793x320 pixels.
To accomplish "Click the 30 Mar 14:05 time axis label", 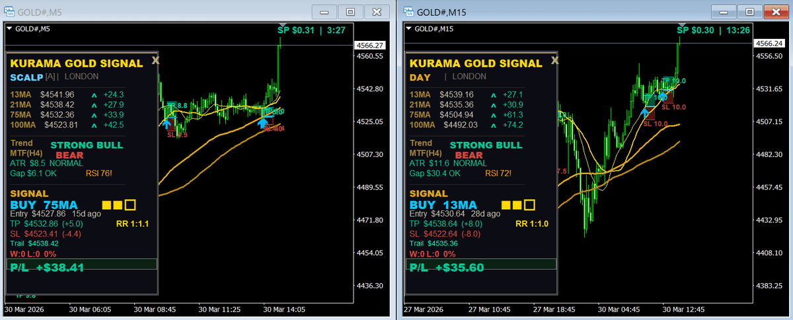I will point(285,309).
